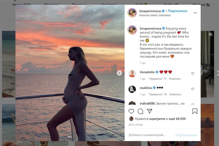Like the mukhins comment
Viewport: 219px width, 146px height.
tap(193, 89)
